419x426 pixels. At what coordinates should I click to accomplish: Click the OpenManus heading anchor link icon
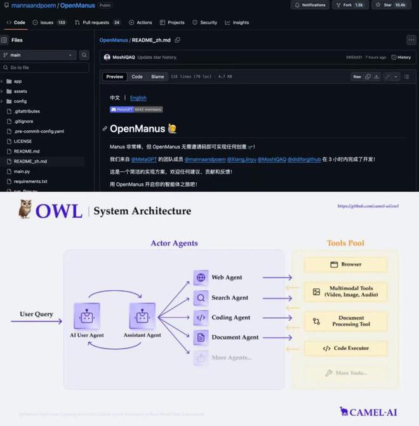[x=105, y=128]
